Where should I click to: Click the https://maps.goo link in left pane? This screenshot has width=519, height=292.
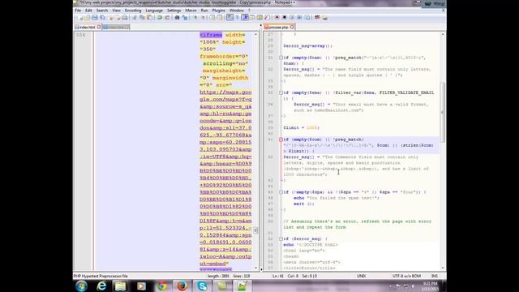(225, 92)
